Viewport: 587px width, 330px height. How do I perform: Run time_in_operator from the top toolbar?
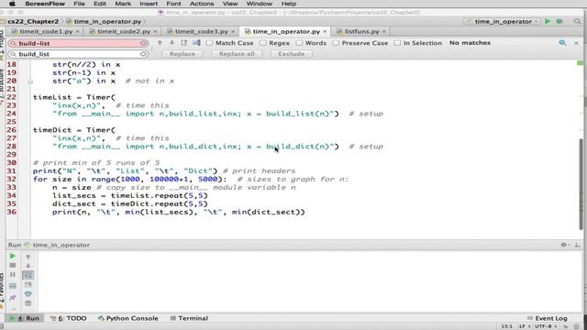point(548,21)
